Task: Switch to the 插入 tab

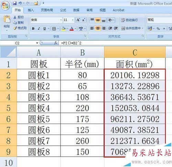Action: point(31,10)
